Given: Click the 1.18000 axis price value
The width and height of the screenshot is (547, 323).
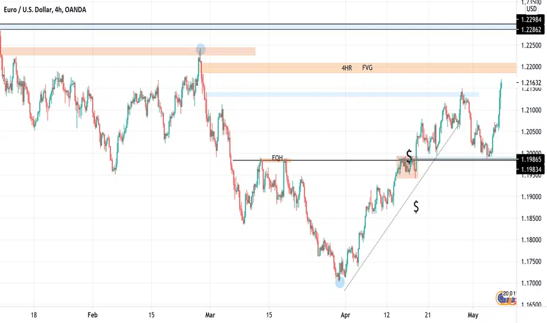Looking at the screenshot, I should [531, 240].
